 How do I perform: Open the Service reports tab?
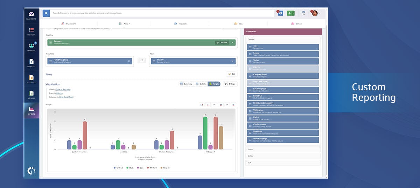296,24
